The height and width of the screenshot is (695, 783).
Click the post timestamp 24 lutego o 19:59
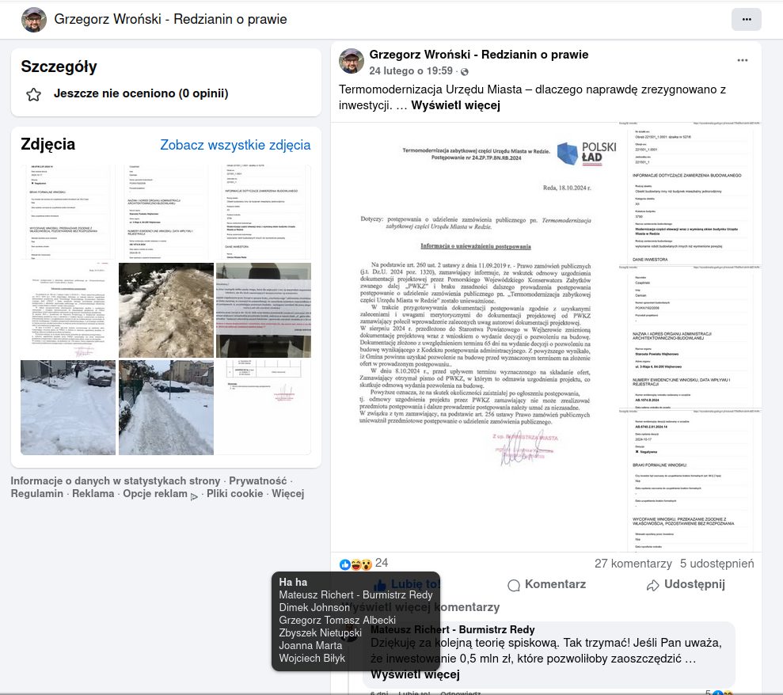(x=411, y=71)
